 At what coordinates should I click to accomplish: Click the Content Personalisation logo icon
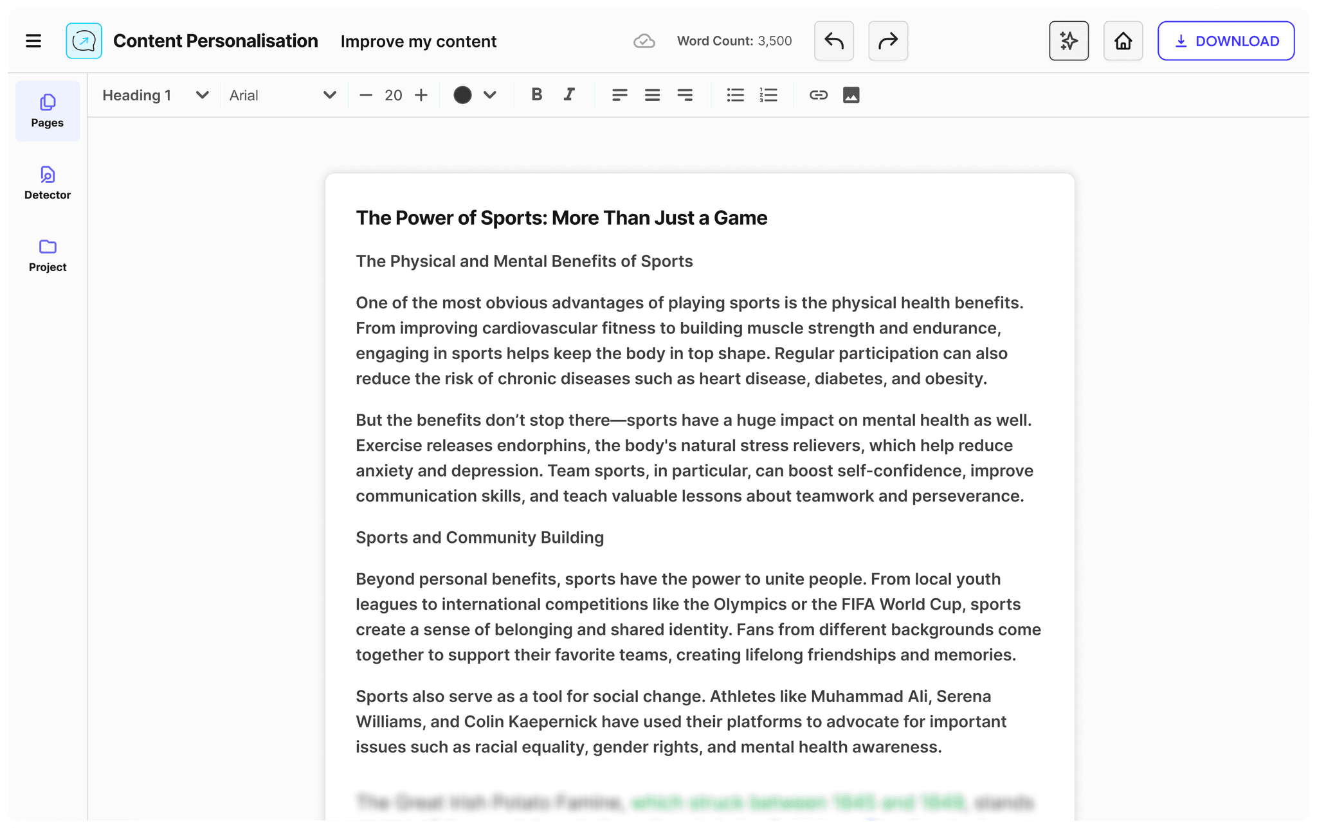pos(84,41)
